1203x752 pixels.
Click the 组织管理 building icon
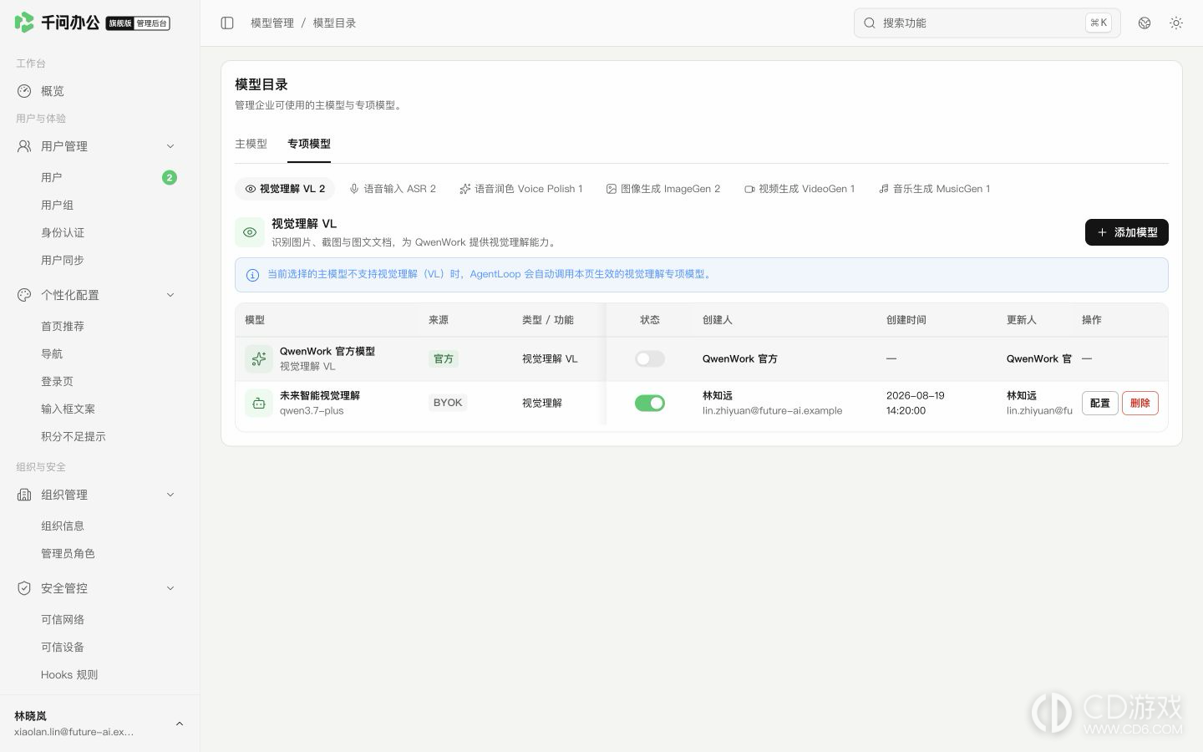[x=24, y=495]
